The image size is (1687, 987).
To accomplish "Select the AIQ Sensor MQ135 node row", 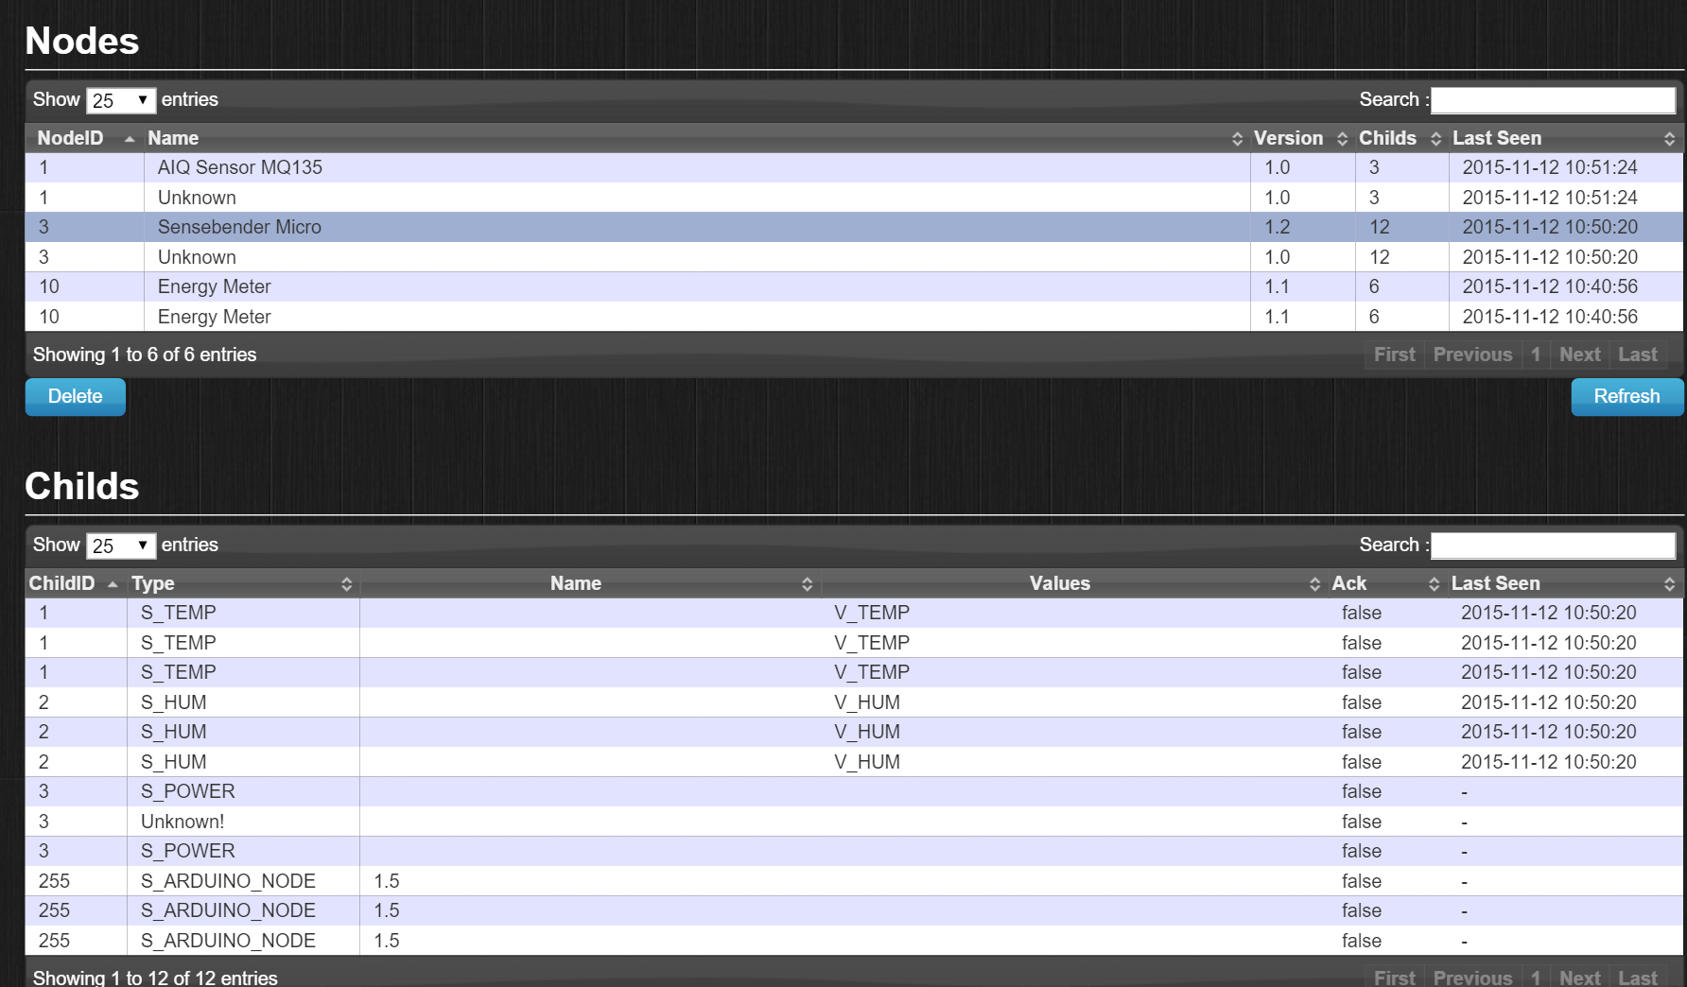I will coord(854,167).
